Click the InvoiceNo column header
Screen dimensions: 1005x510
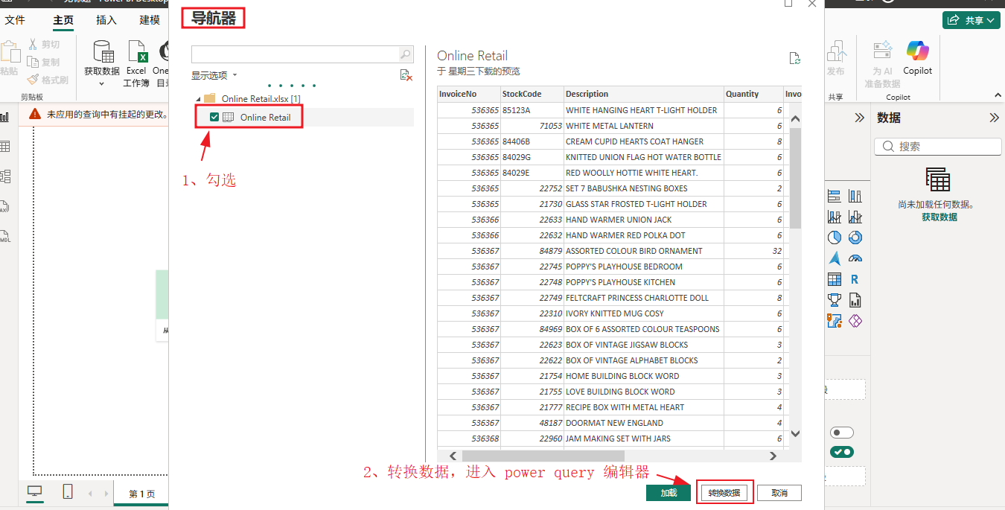(x=468, y=94)
